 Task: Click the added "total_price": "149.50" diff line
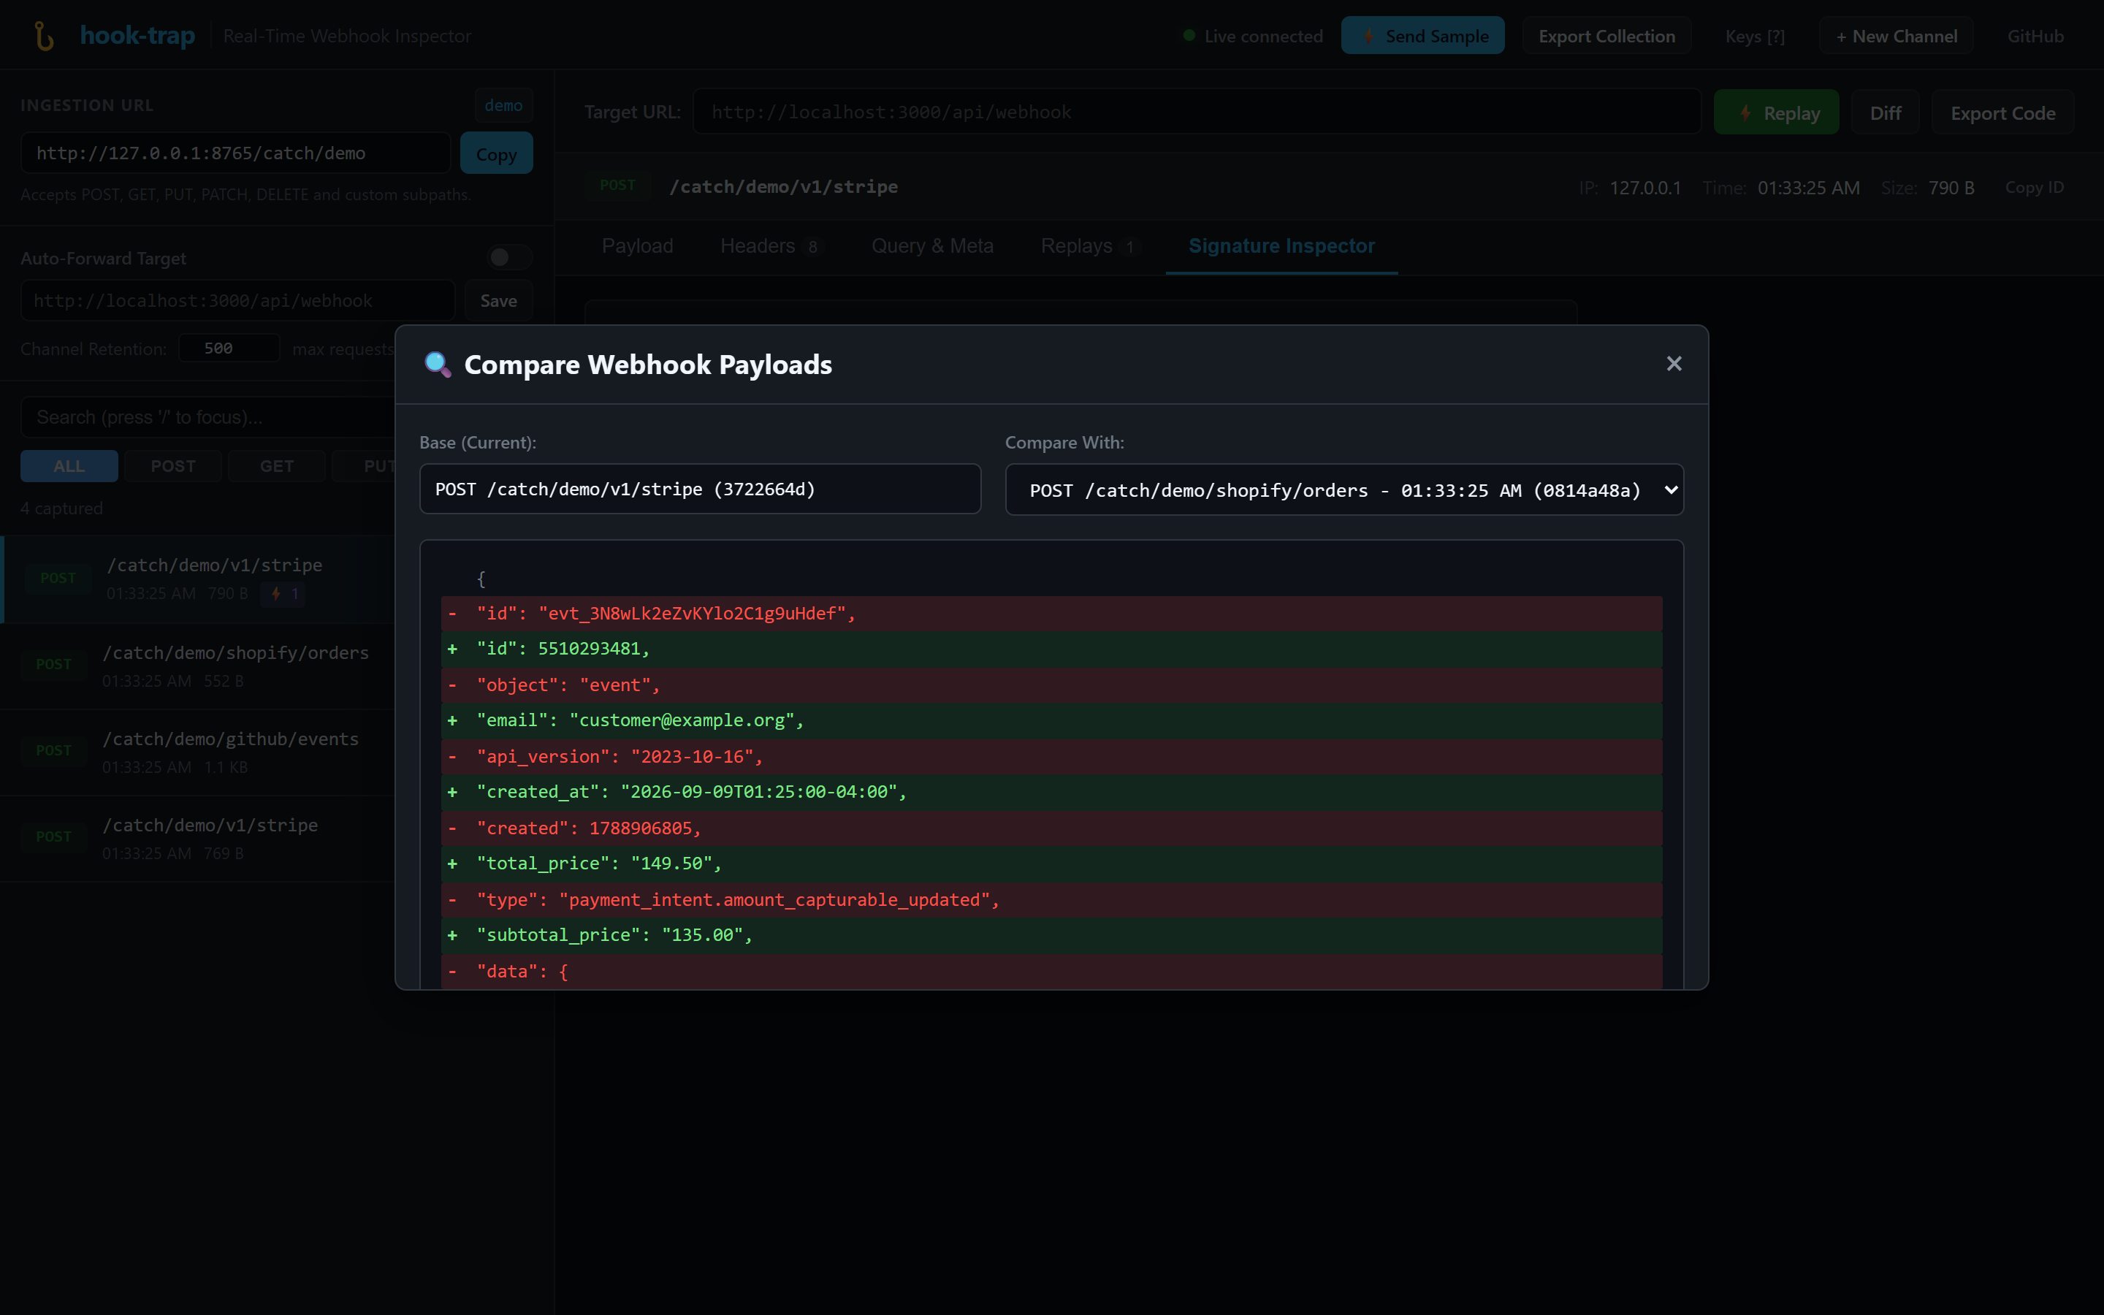(1051, 863)
